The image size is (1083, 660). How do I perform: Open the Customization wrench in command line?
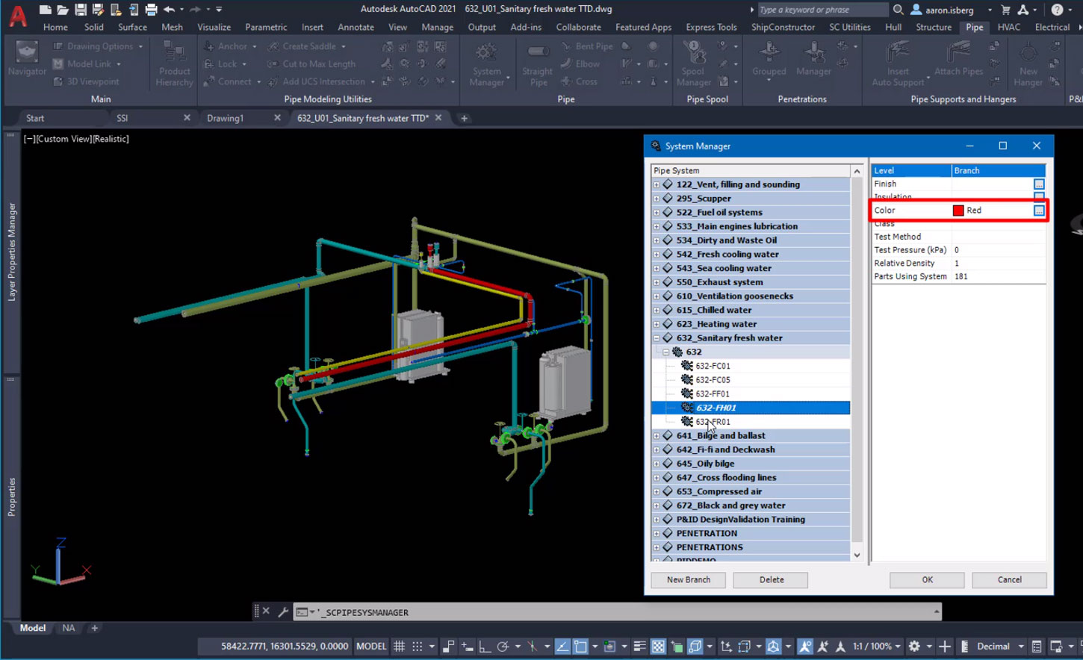(x=283, y=611)
